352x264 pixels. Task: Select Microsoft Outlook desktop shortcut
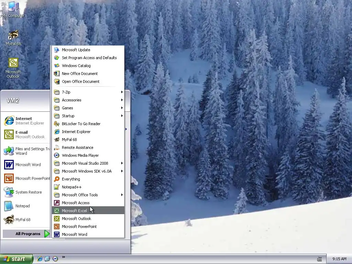point(13,68)
